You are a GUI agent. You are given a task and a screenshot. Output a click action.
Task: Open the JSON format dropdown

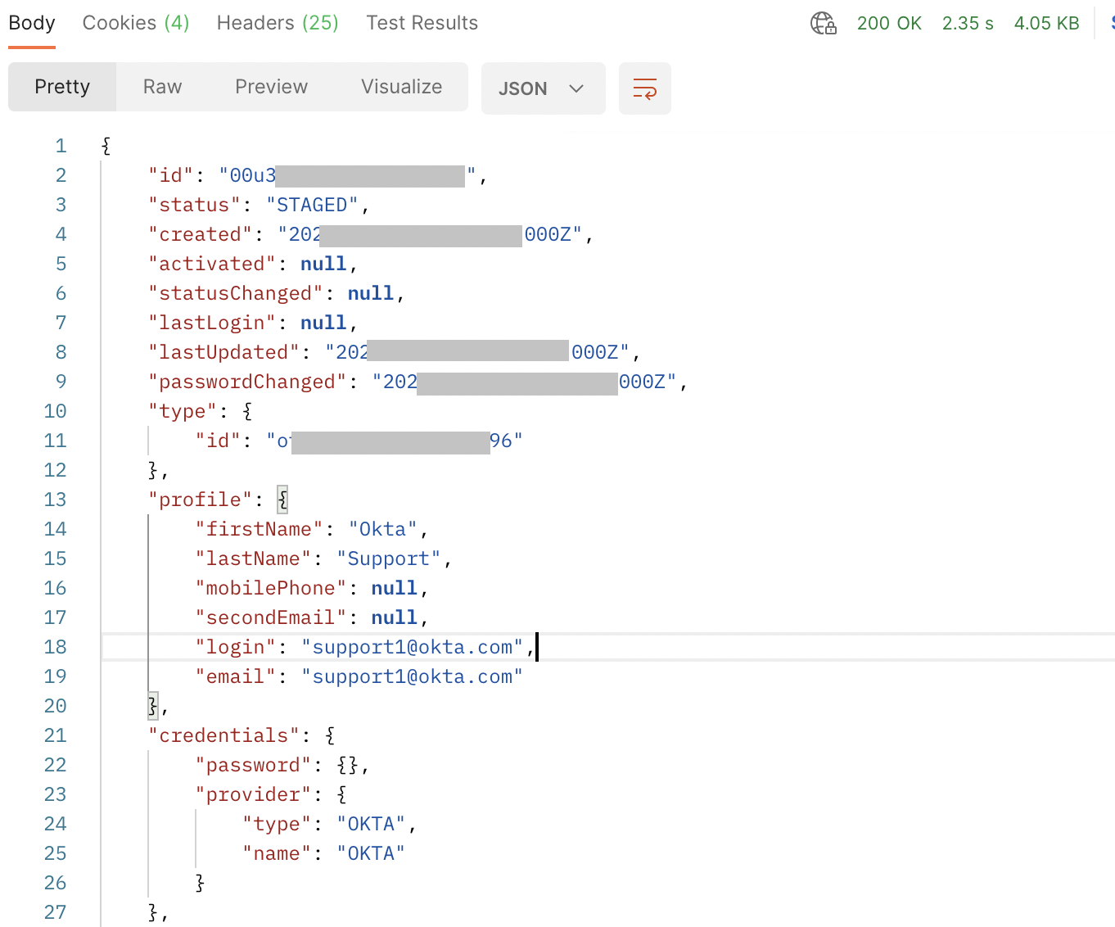544,88
